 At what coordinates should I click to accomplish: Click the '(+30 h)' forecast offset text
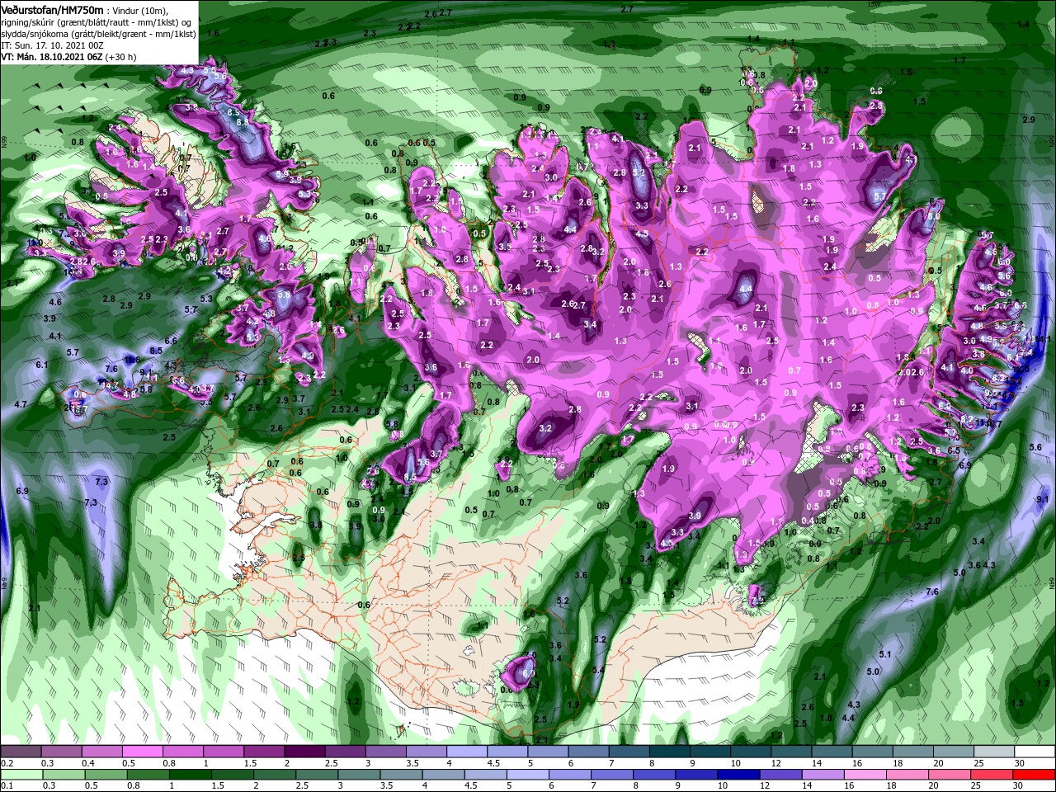(120, 57)
